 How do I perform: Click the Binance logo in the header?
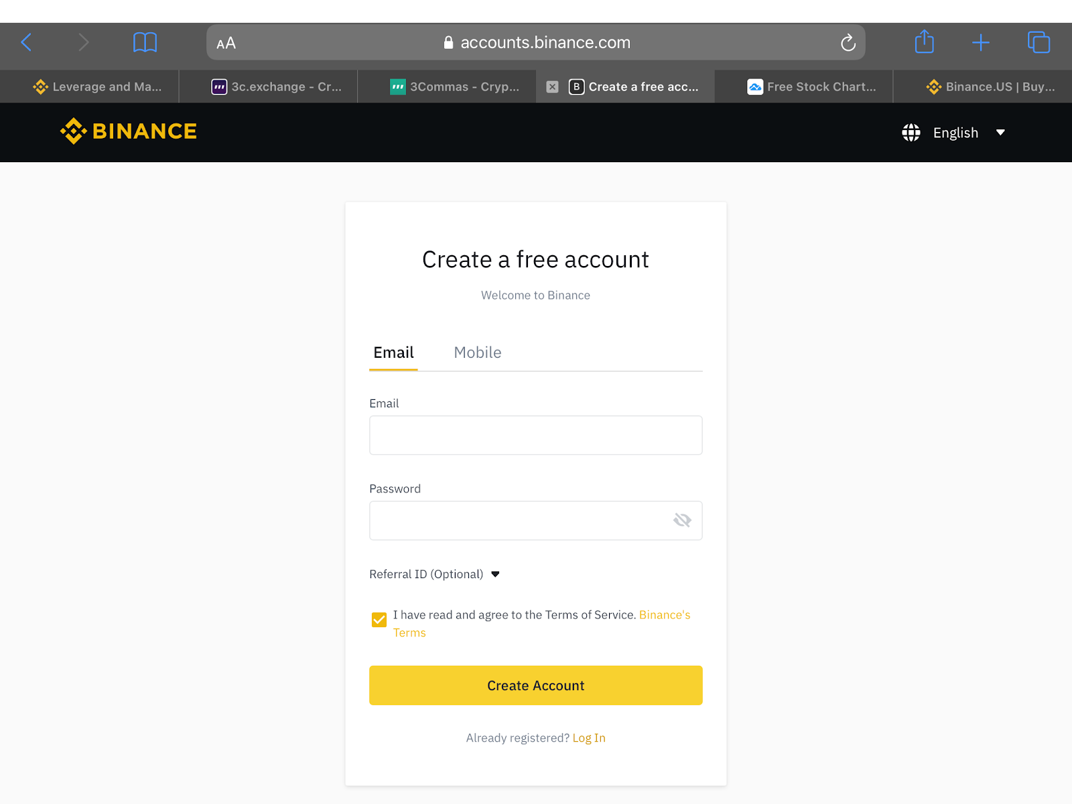click(129, 131)
